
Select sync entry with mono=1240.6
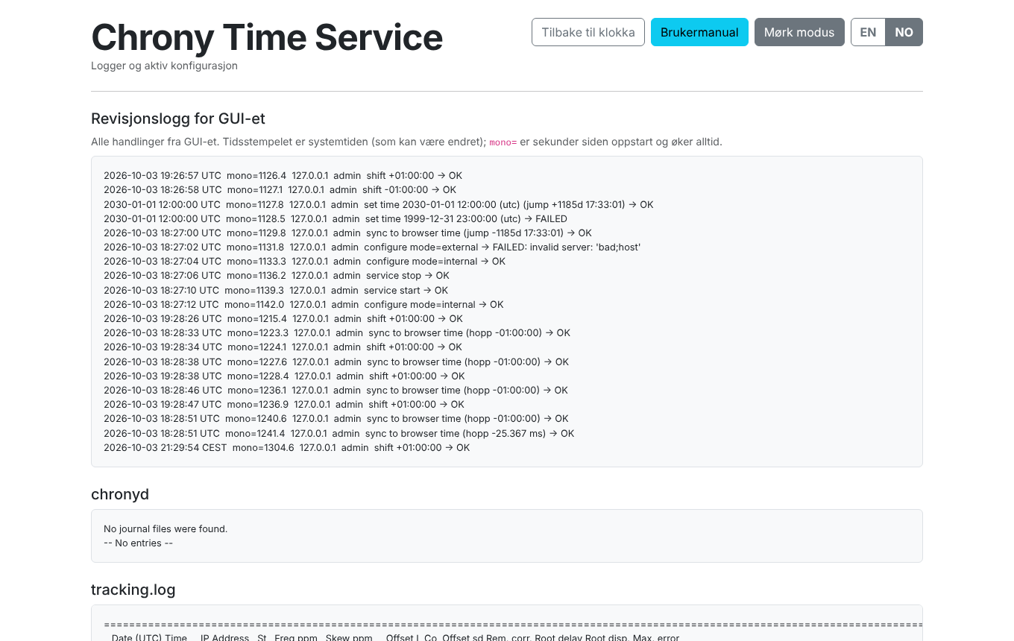336,419
